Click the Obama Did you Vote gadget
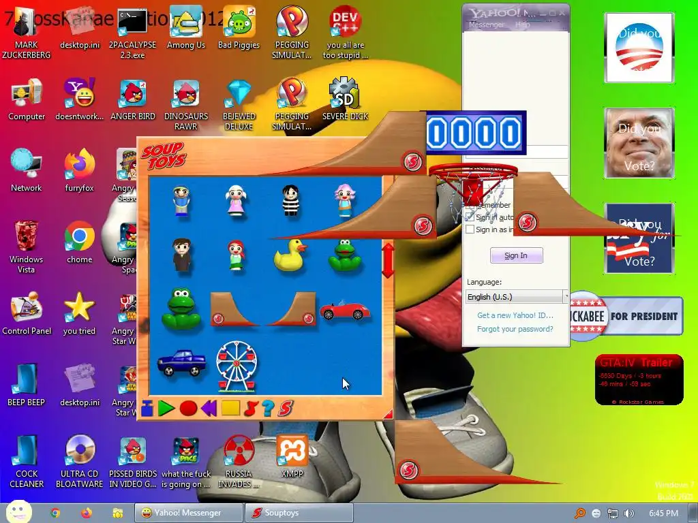 (x=639, y=48)
